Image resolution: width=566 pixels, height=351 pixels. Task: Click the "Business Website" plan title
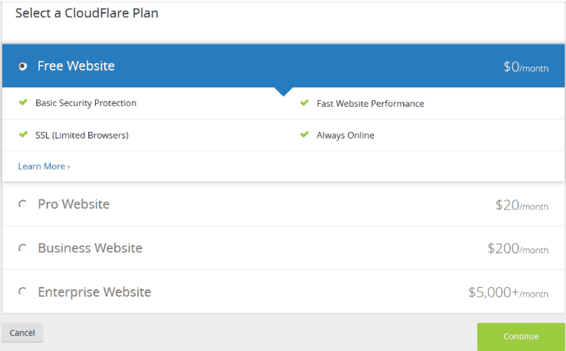click(91, 248)
